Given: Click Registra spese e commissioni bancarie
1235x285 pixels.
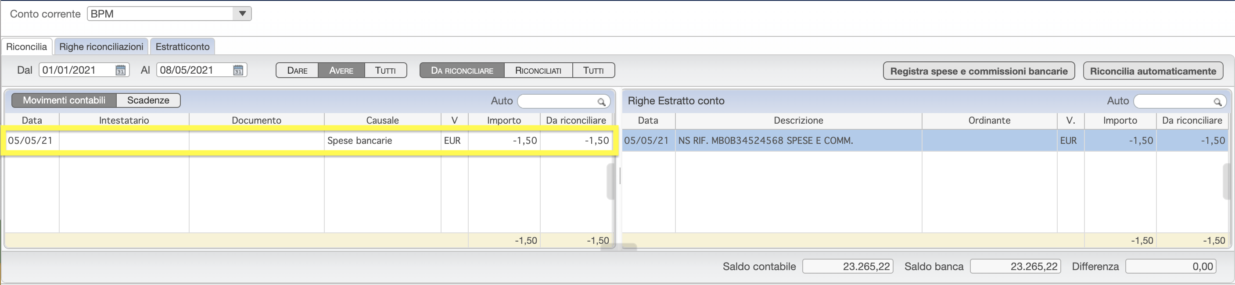Looking at the screenshot, I should point(979,71).
